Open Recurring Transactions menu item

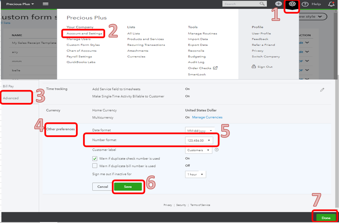point(146,45)
